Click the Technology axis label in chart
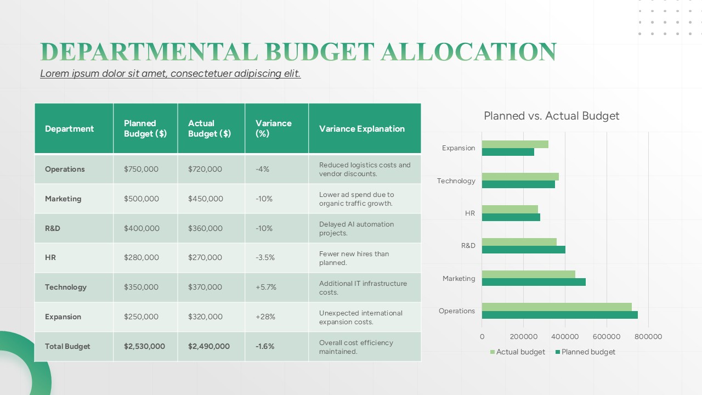The width and height of the screenshot is (702, 395). coord(456,181)
